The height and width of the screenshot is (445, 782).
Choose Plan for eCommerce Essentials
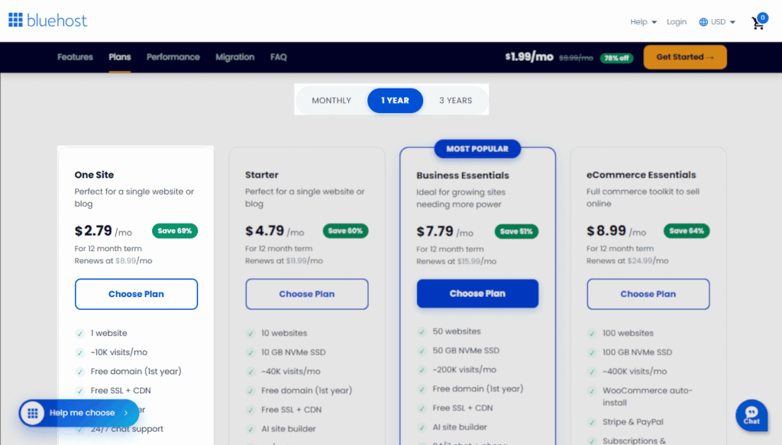pos(648,294)
